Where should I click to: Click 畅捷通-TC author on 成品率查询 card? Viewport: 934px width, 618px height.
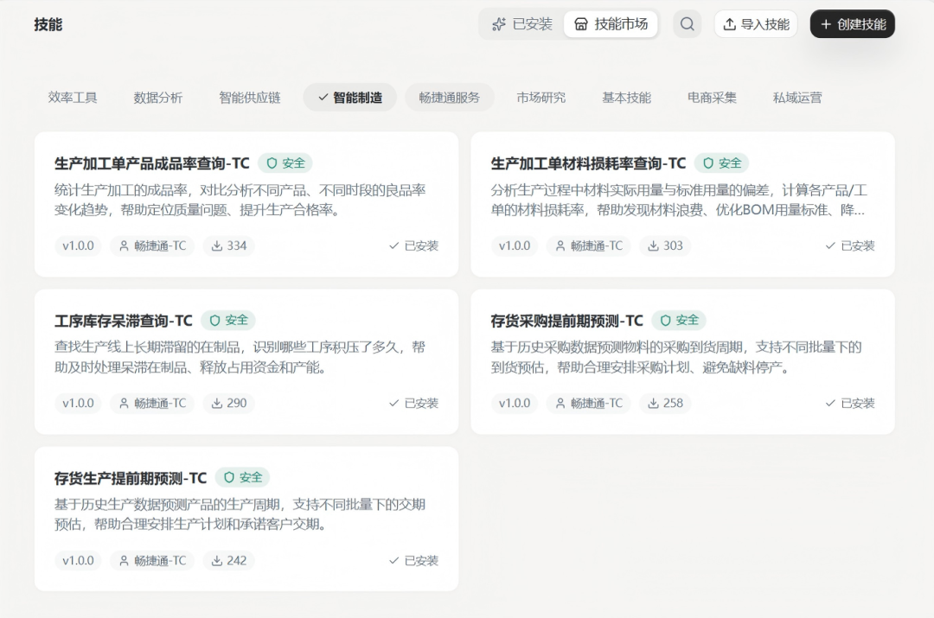(152, 245)
